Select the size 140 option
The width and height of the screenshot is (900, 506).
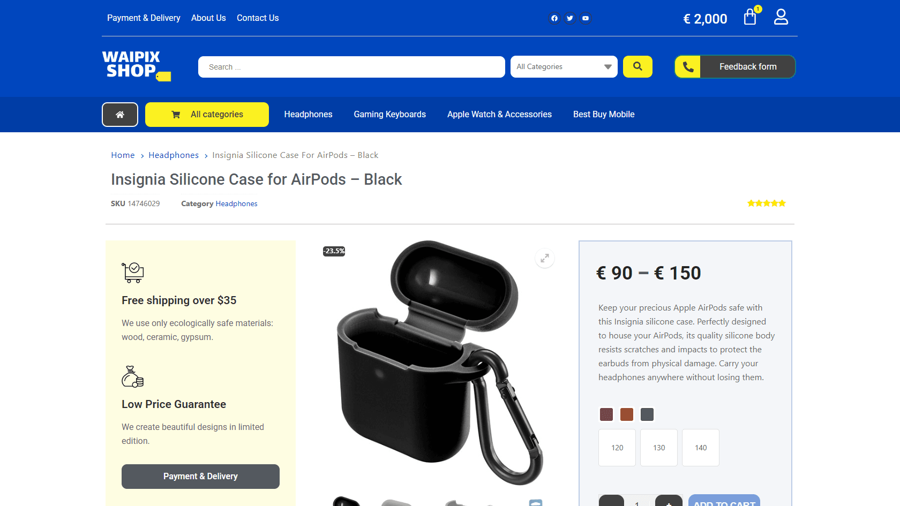point(701,448)
